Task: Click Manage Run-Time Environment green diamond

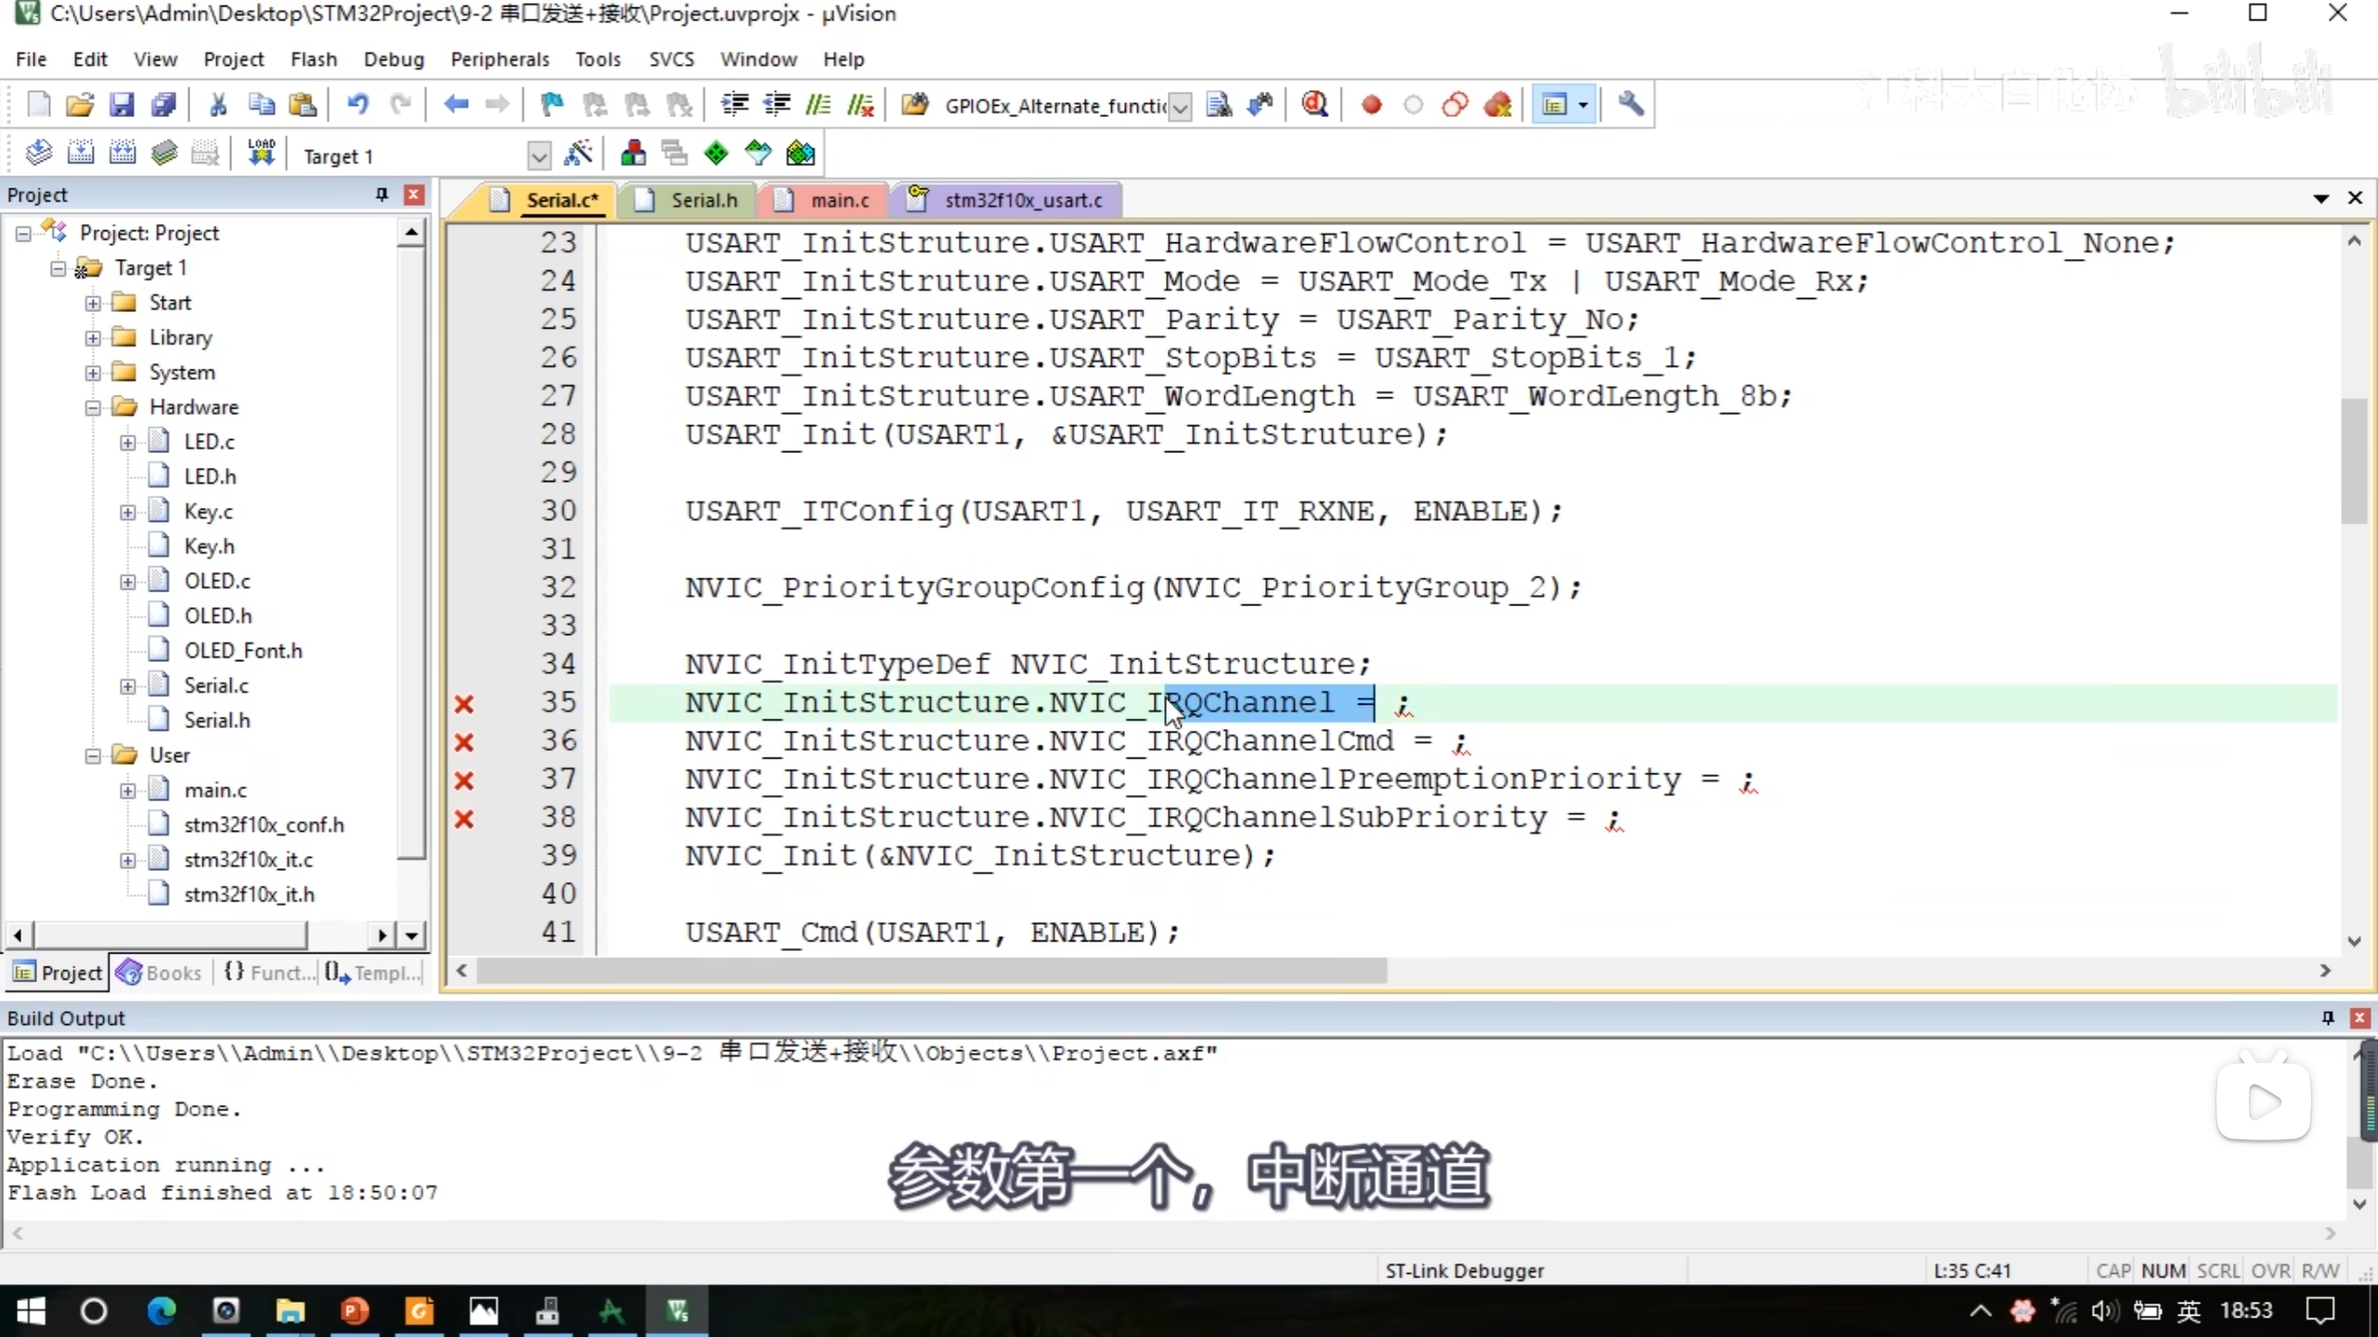Action: coord(716,154)
